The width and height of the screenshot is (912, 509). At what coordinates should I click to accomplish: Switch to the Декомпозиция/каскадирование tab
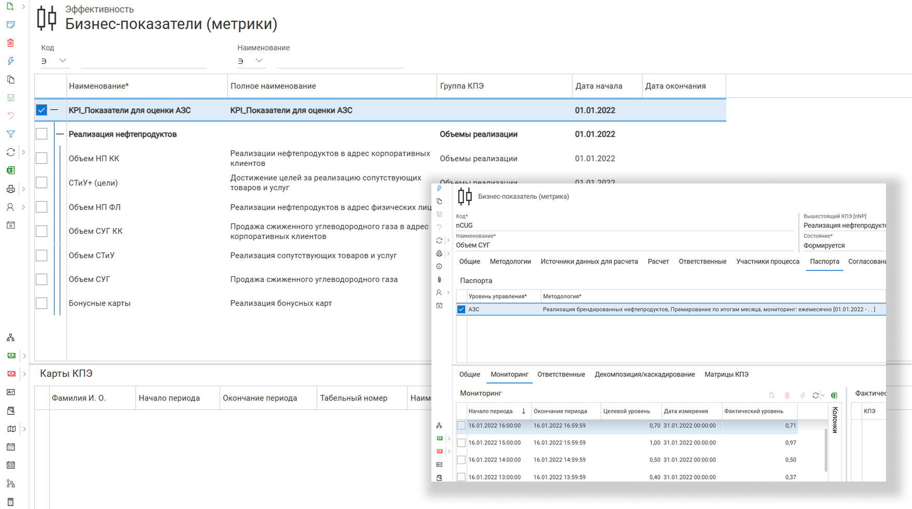(645, 374)
